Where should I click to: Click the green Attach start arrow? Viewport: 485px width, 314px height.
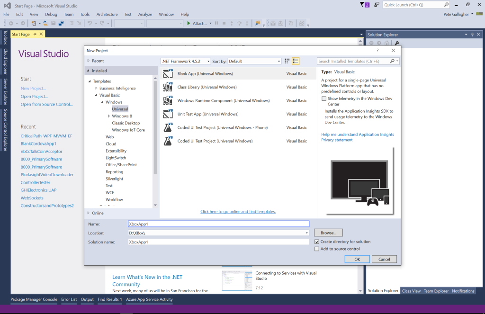click(189, 23)
